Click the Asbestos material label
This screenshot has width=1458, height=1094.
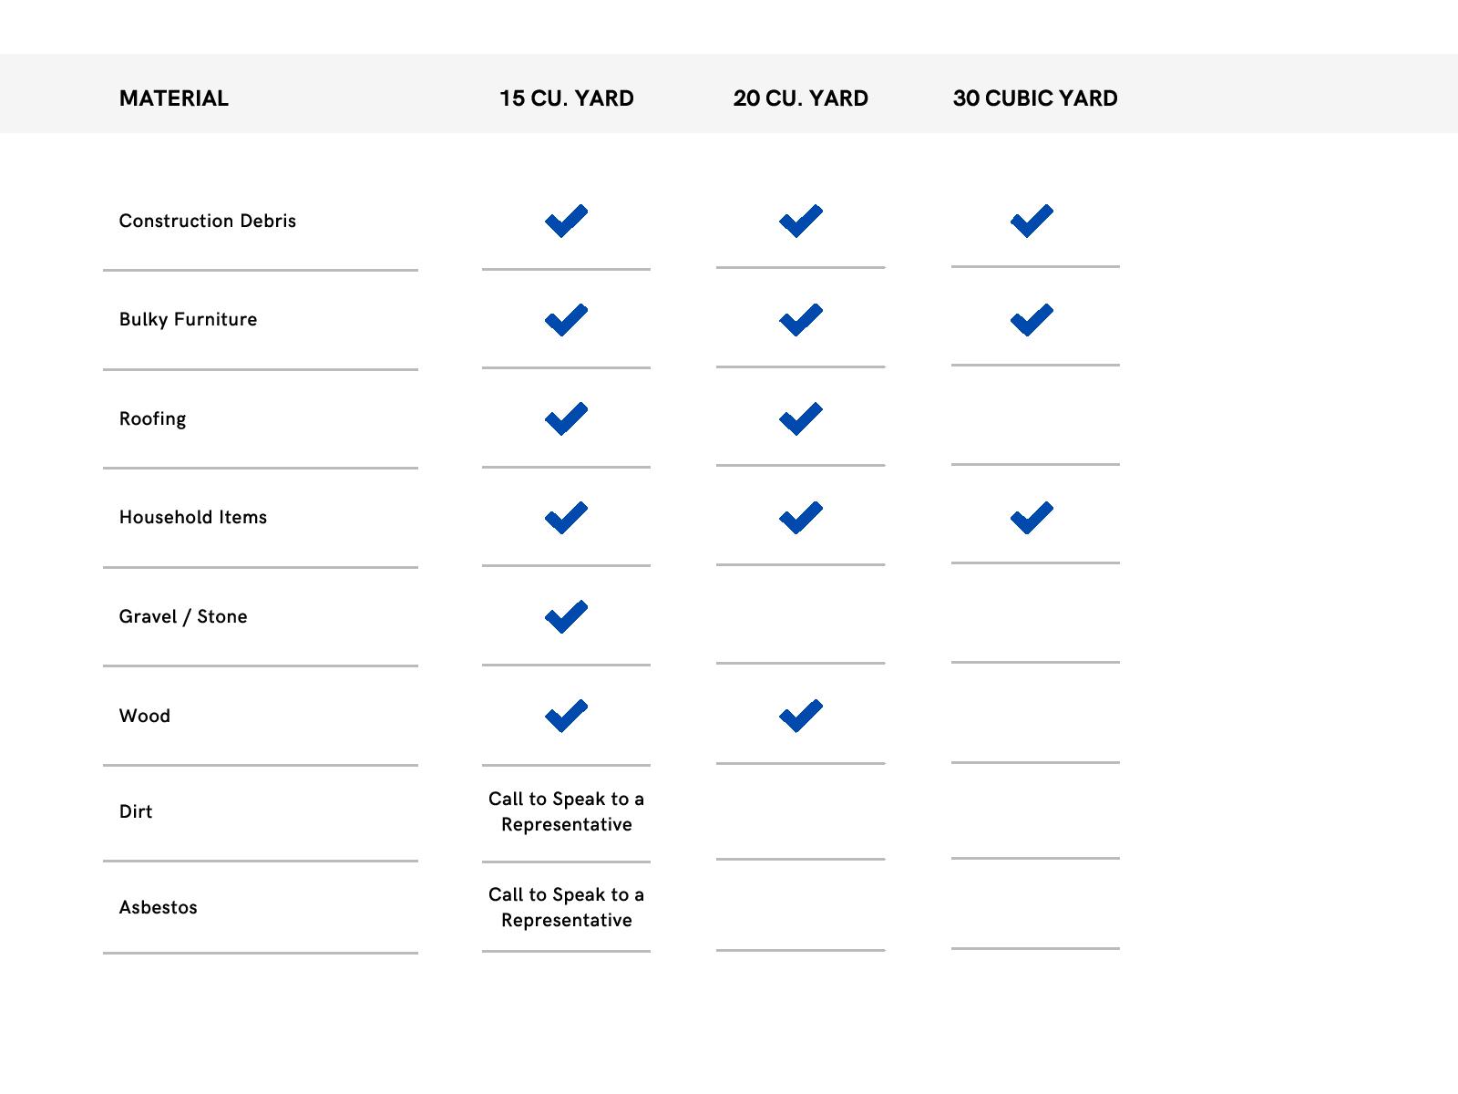click(159, 907)
